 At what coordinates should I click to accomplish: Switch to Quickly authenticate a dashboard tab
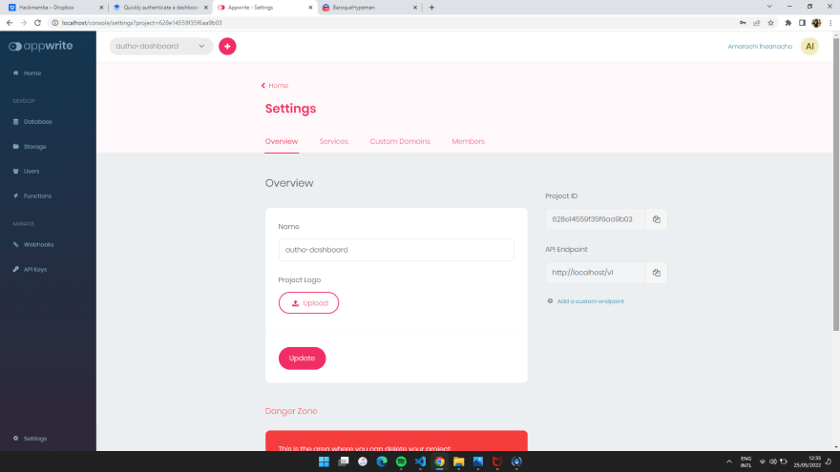159,8
